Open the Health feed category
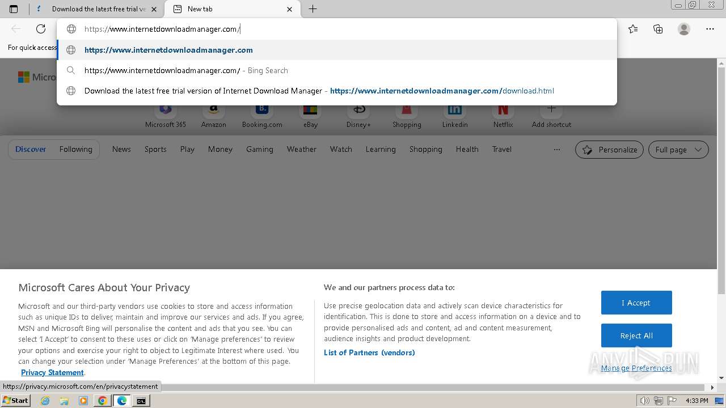 click(467, 150)
